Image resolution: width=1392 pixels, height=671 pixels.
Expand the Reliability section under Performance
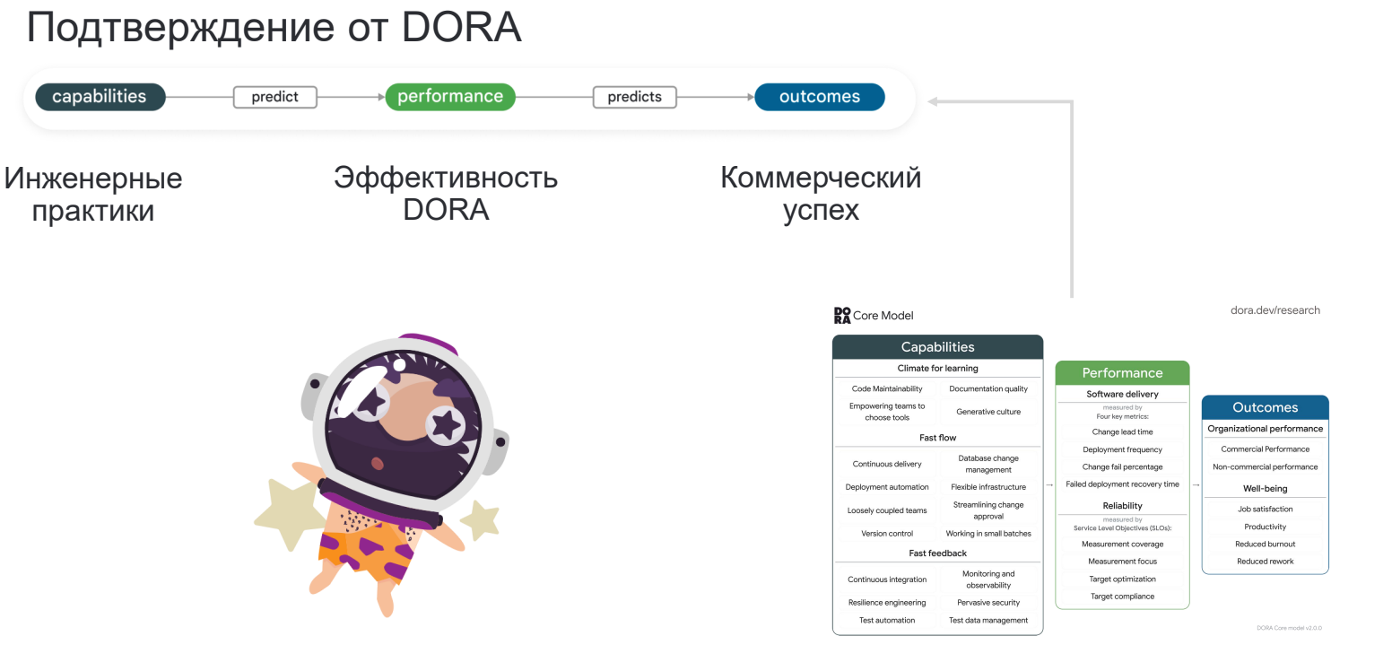(1122, 505)
